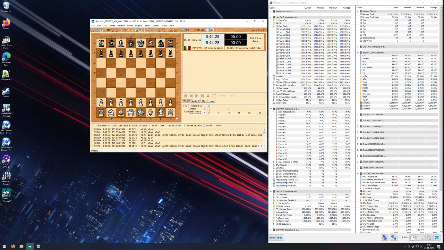Viewport: 444px width, 250px height.
Task: Click HWiNFO collapse columns arrows button
Action: tap(280, 237)
